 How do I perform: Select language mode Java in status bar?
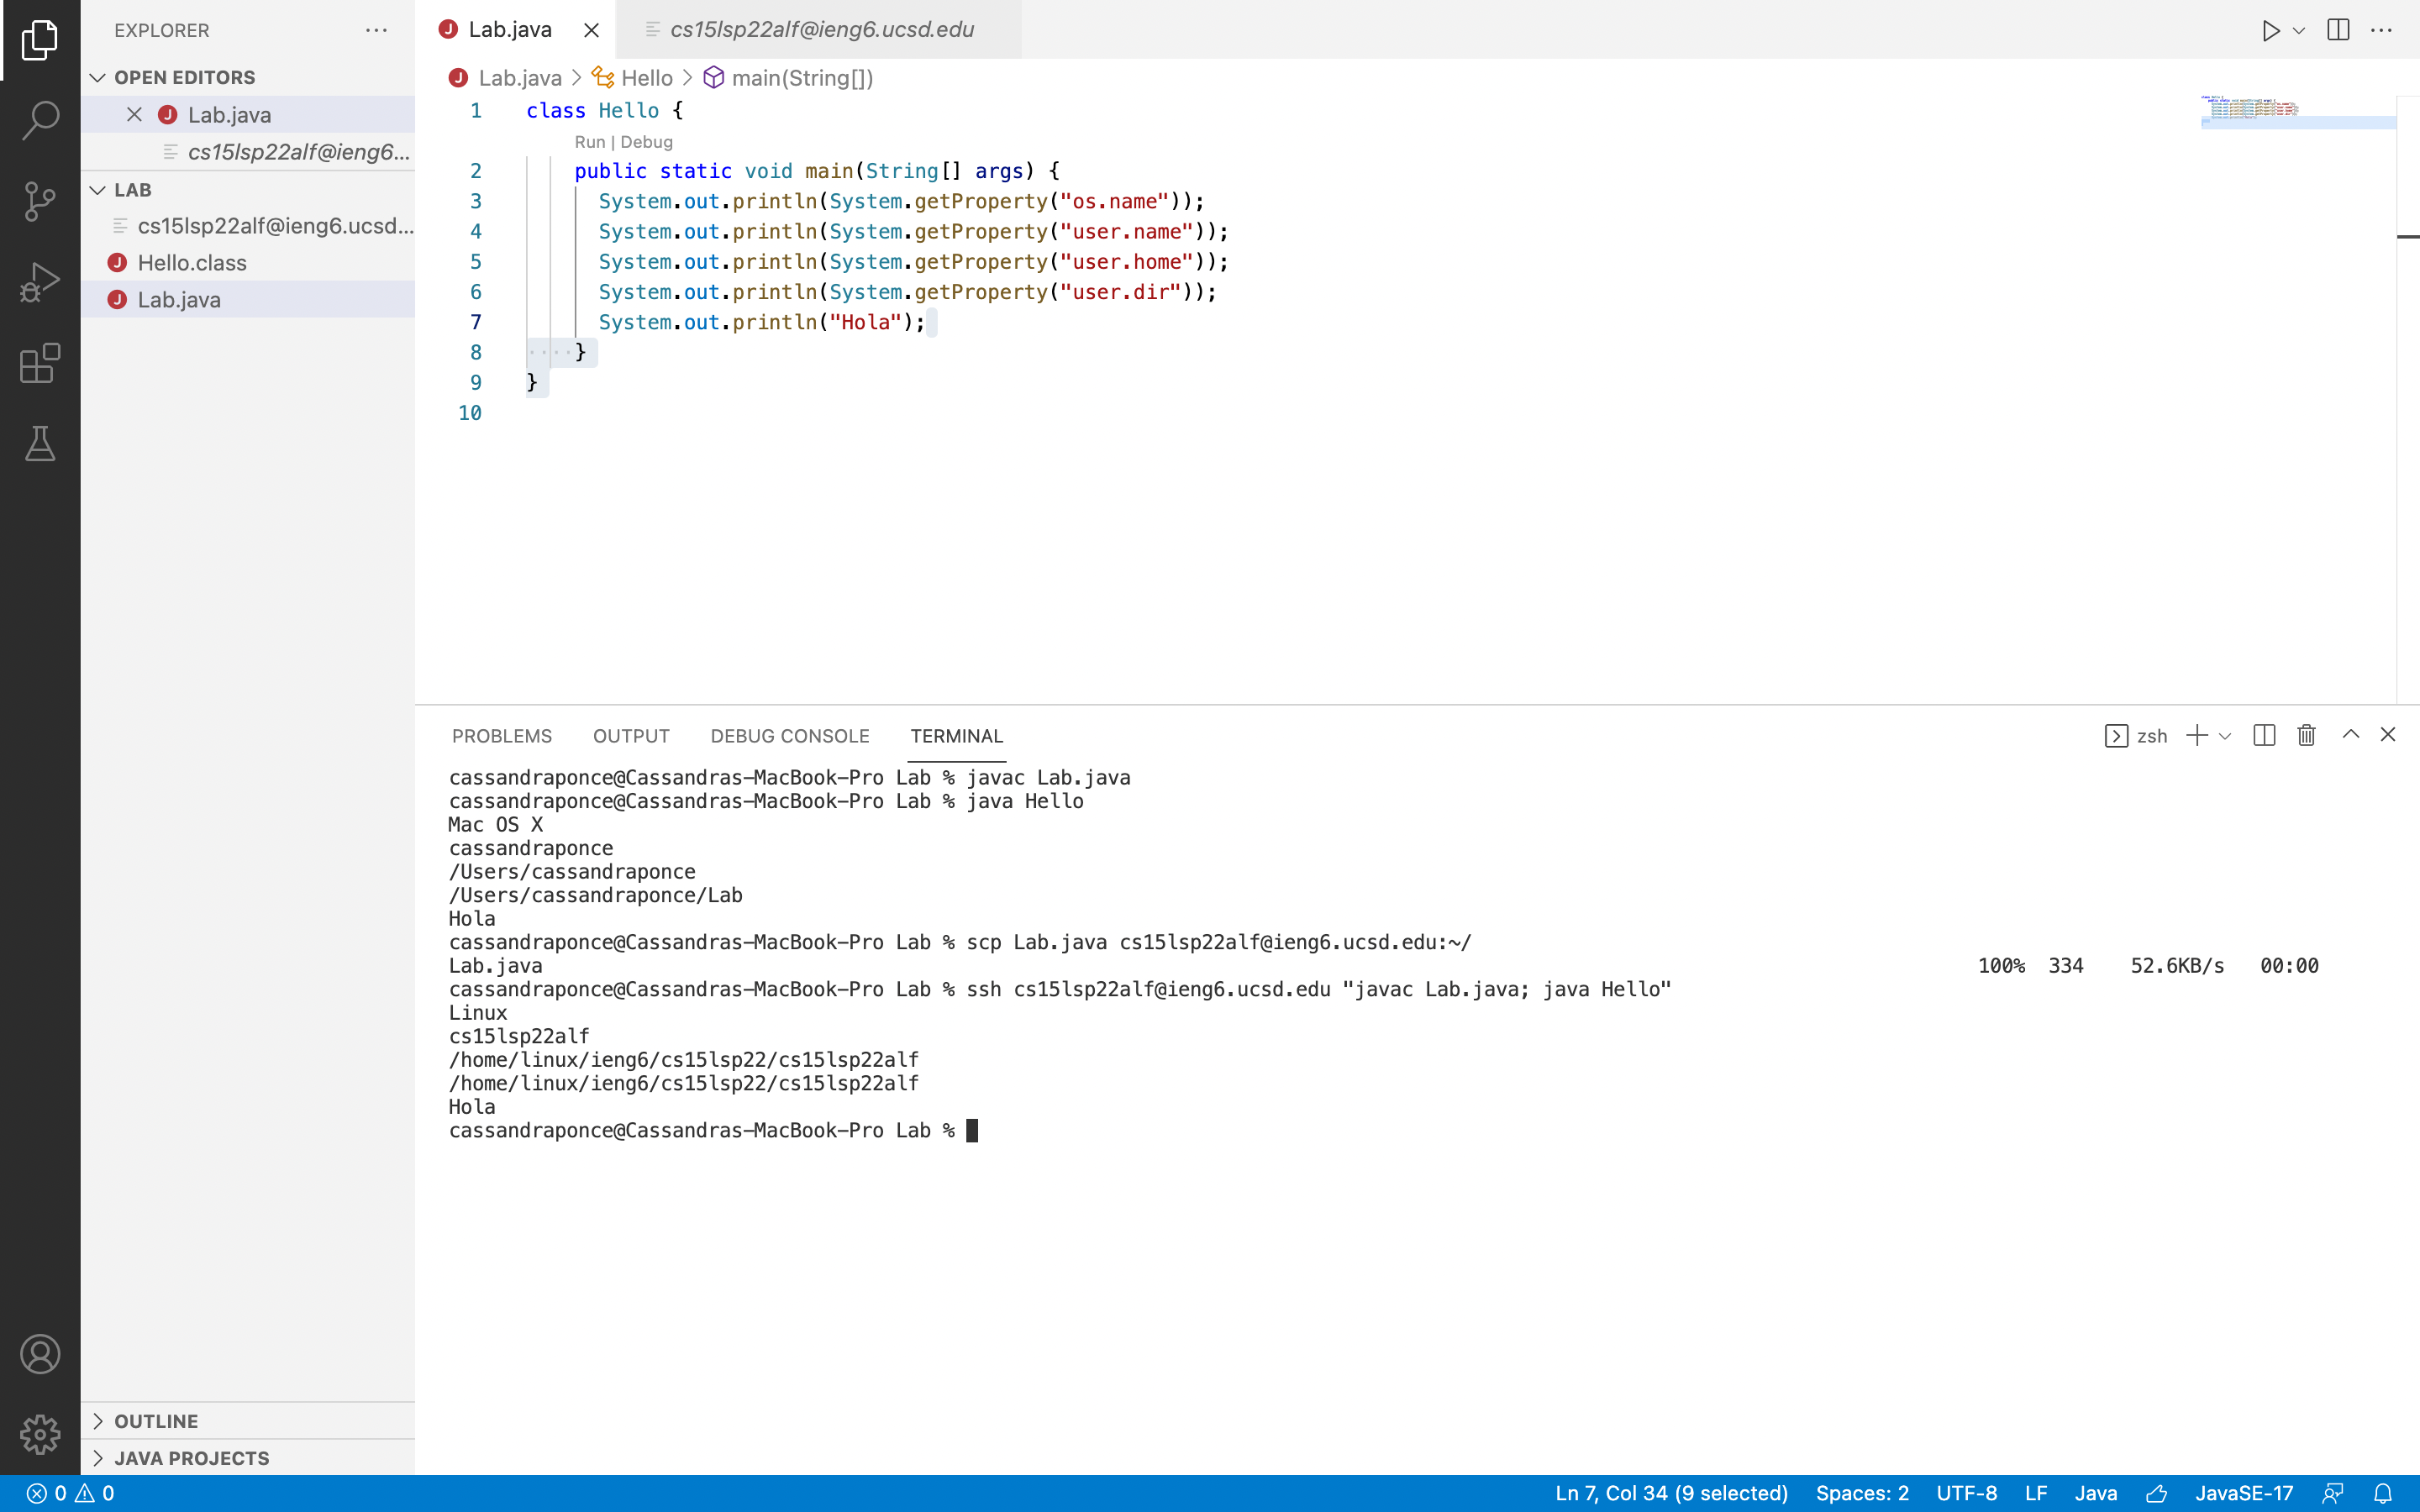coord(2096,1493)
